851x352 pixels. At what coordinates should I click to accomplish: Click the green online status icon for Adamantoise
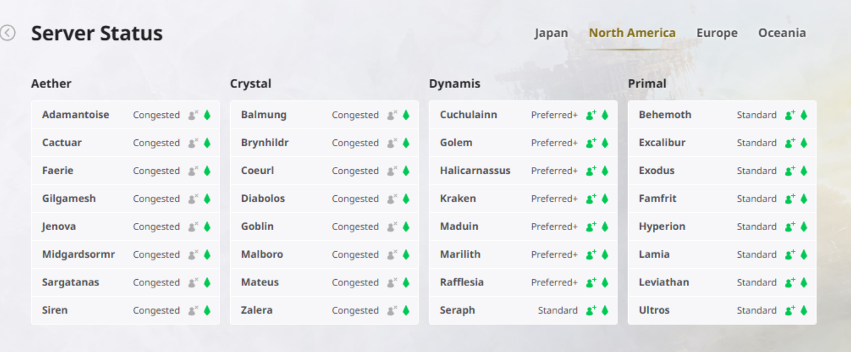tap(207, 115)
